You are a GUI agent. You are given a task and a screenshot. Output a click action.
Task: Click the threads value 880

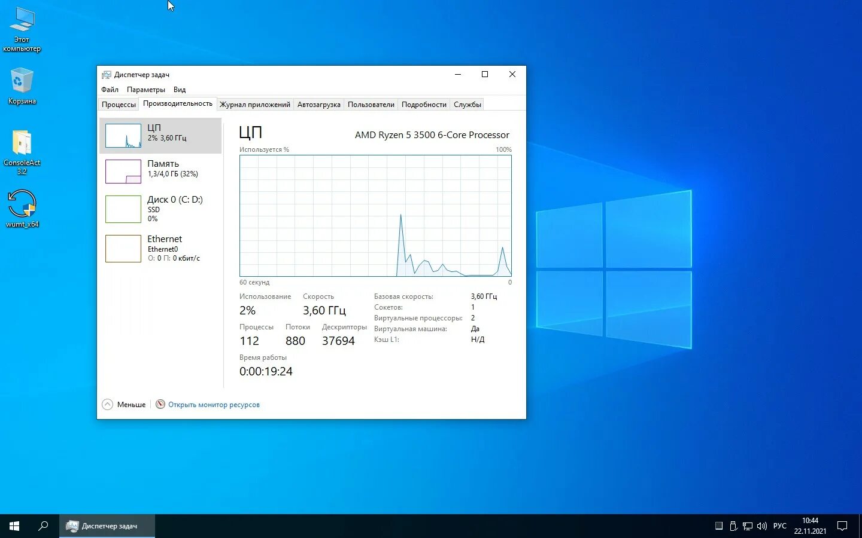tap(295, 341)
